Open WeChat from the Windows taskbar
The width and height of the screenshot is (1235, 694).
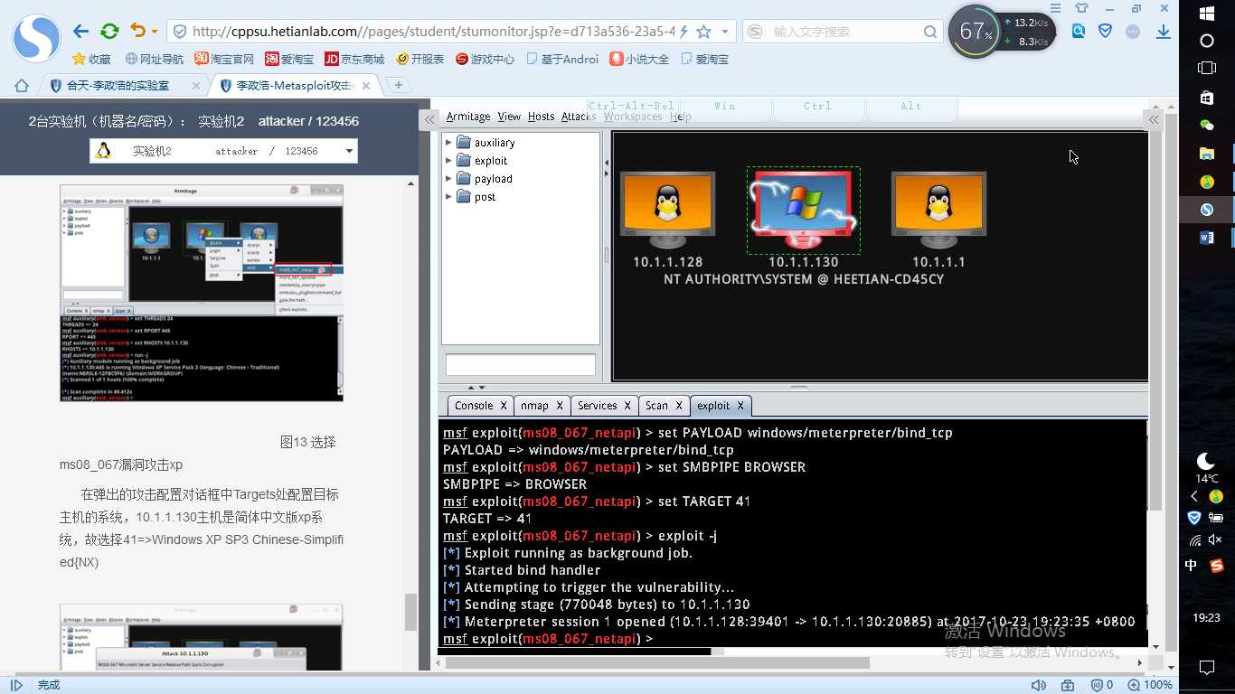point(1206,126)
